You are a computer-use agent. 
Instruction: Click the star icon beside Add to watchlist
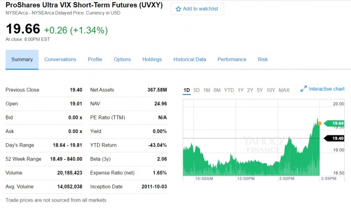(178, 9)
